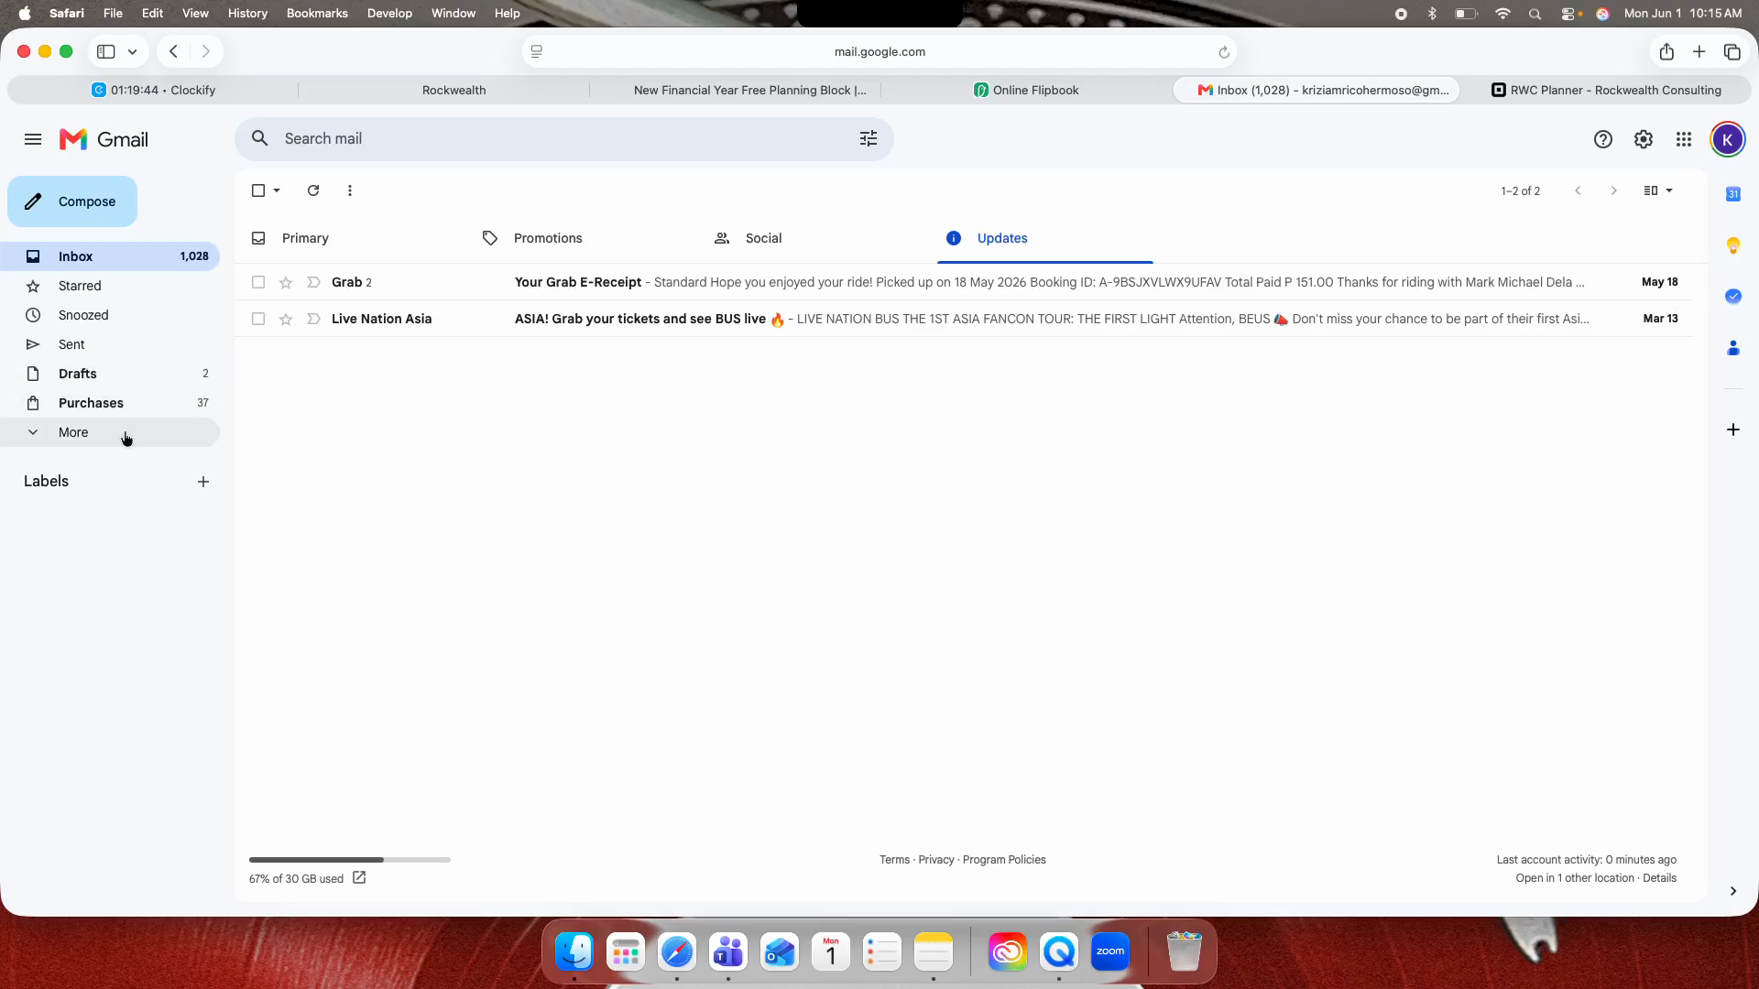Screen dimensions: 1759x989
Task: Click Safari Share icon
Action: point(1666,52)
